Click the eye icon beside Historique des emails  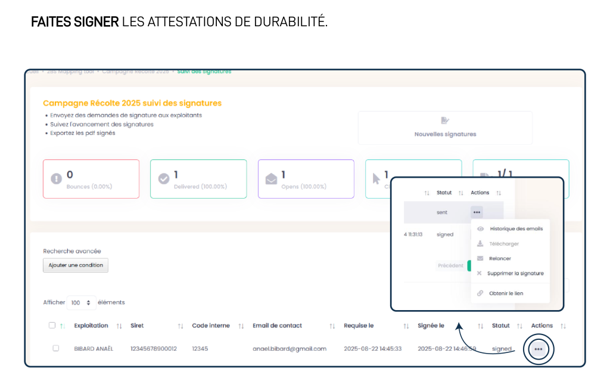pos(480,228)
